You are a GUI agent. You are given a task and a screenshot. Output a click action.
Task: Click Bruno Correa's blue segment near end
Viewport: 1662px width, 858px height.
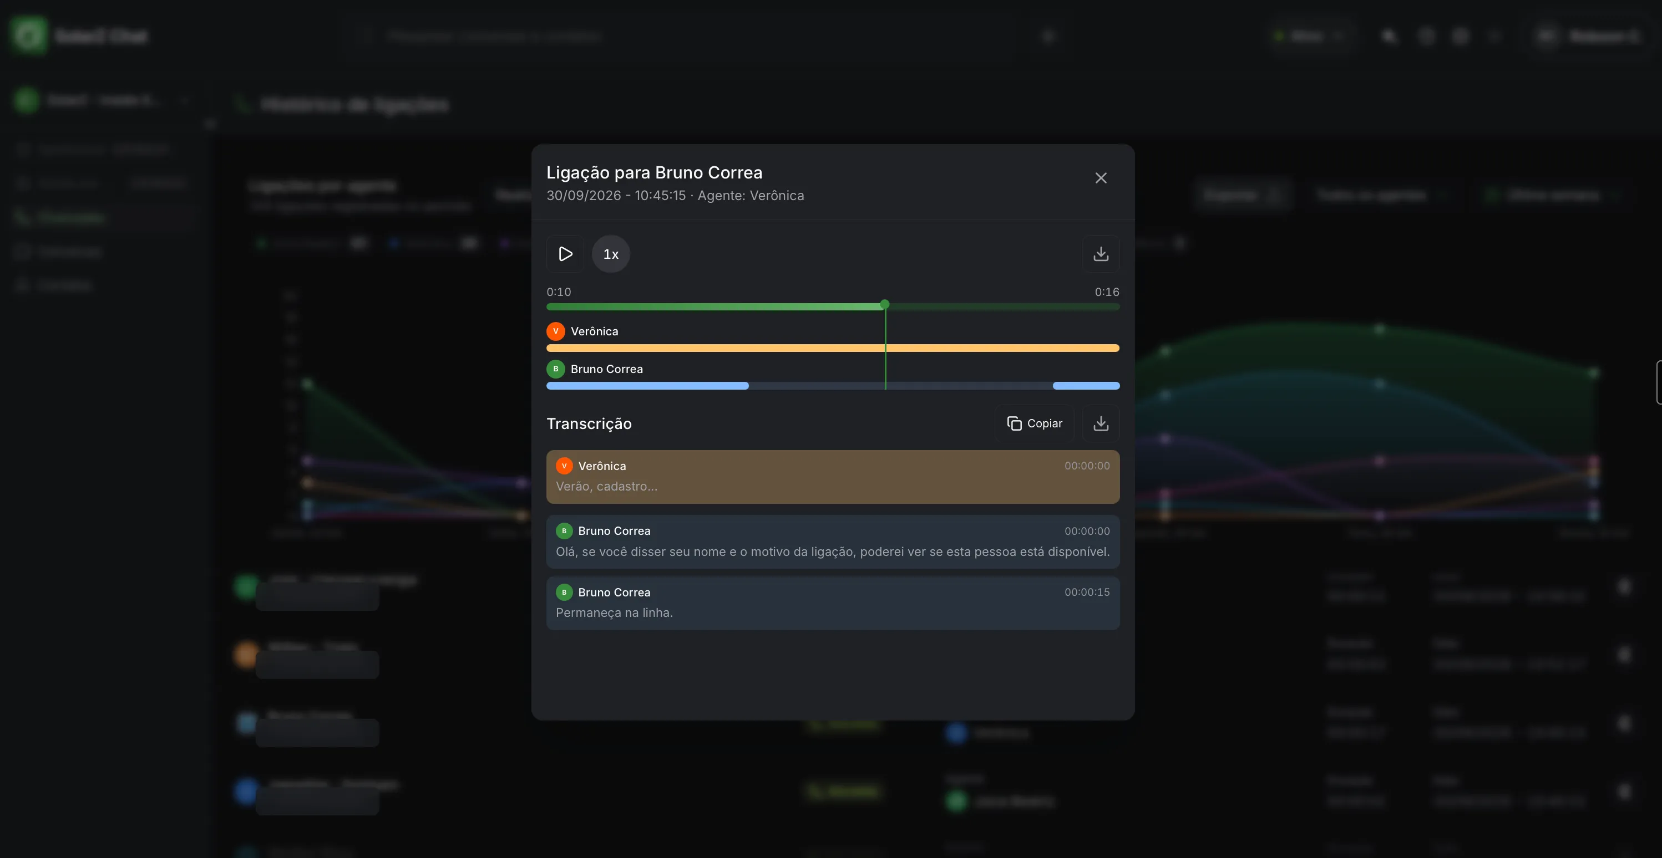click(1086, 386)
